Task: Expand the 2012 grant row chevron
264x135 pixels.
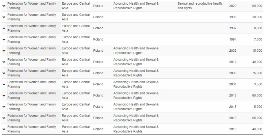Action: [4, 62]
